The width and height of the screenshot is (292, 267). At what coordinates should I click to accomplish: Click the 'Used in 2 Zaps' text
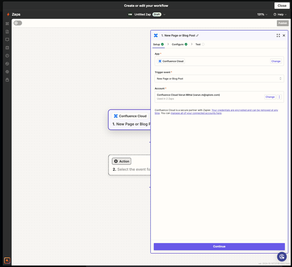165,99
